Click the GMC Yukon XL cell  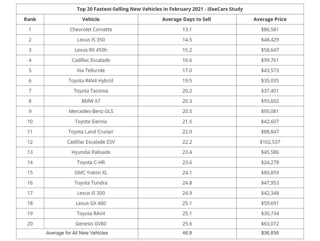[91, 172]
